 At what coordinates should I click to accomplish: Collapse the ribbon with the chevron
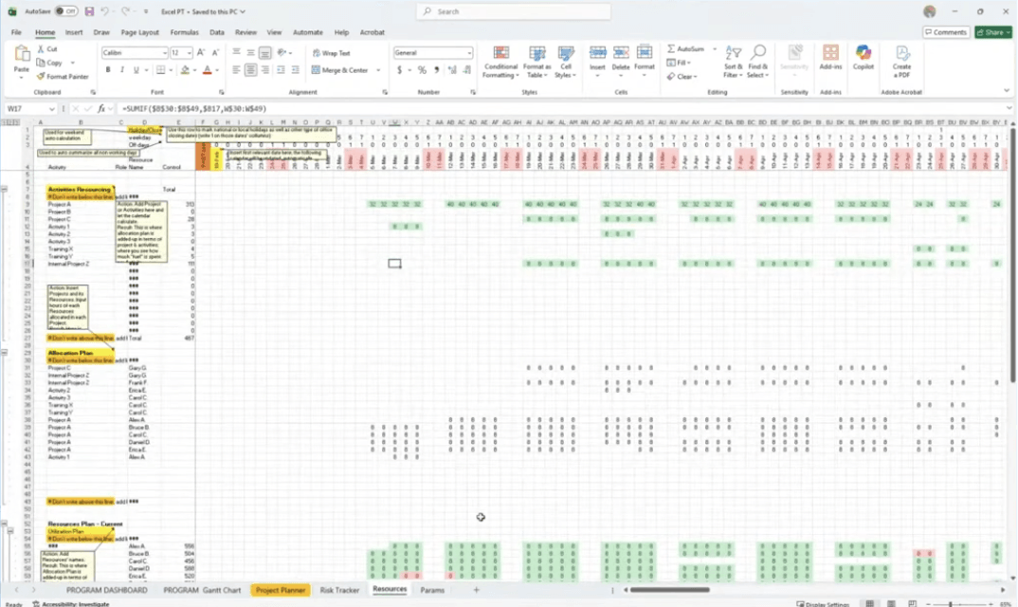click(1007, 91)
